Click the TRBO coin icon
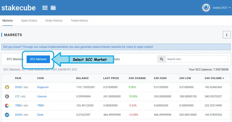 7,106
